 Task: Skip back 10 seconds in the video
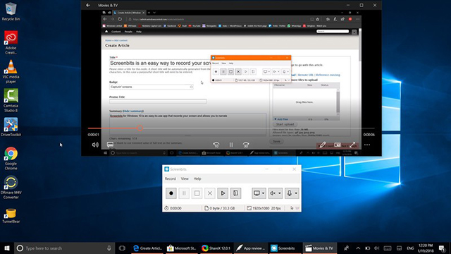pos(216,145)
